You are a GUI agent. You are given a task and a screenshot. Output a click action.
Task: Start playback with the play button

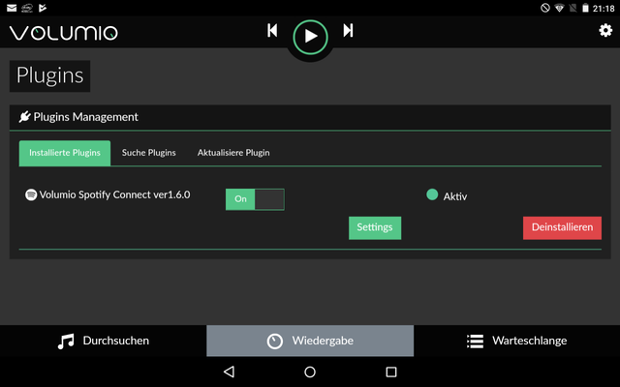click(x=310, y=37)
